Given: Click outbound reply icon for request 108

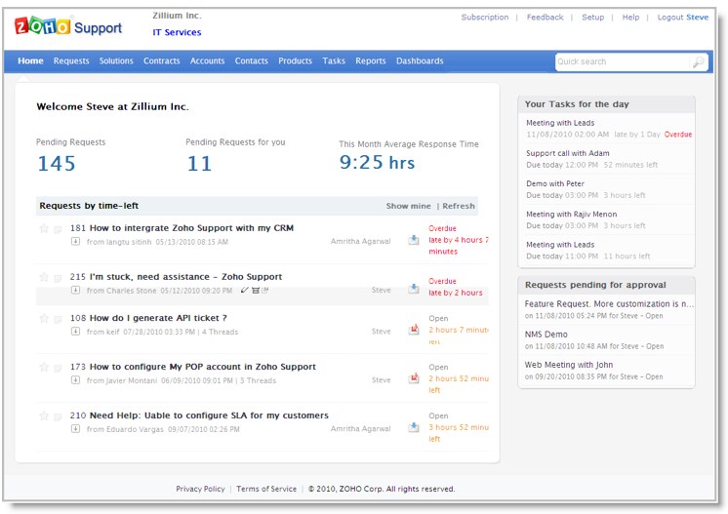Looking at the screenshot, I should coord(413,330).
